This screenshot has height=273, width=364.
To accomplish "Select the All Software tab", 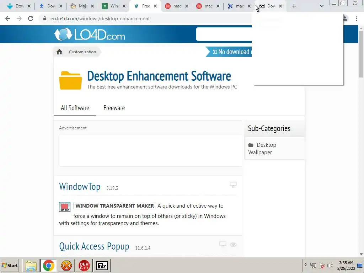I will 75,108.
